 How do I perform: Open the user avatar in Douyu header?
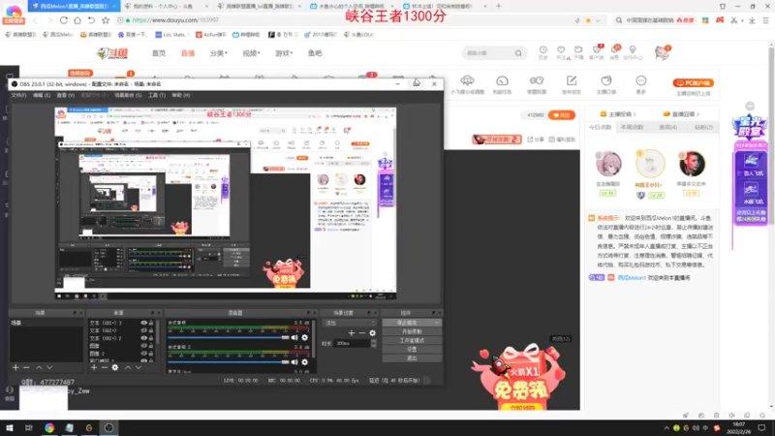(662, 52)
